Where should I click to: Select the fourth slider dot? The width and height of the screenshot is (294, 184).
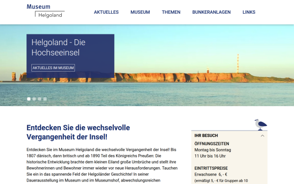(45, 99)
